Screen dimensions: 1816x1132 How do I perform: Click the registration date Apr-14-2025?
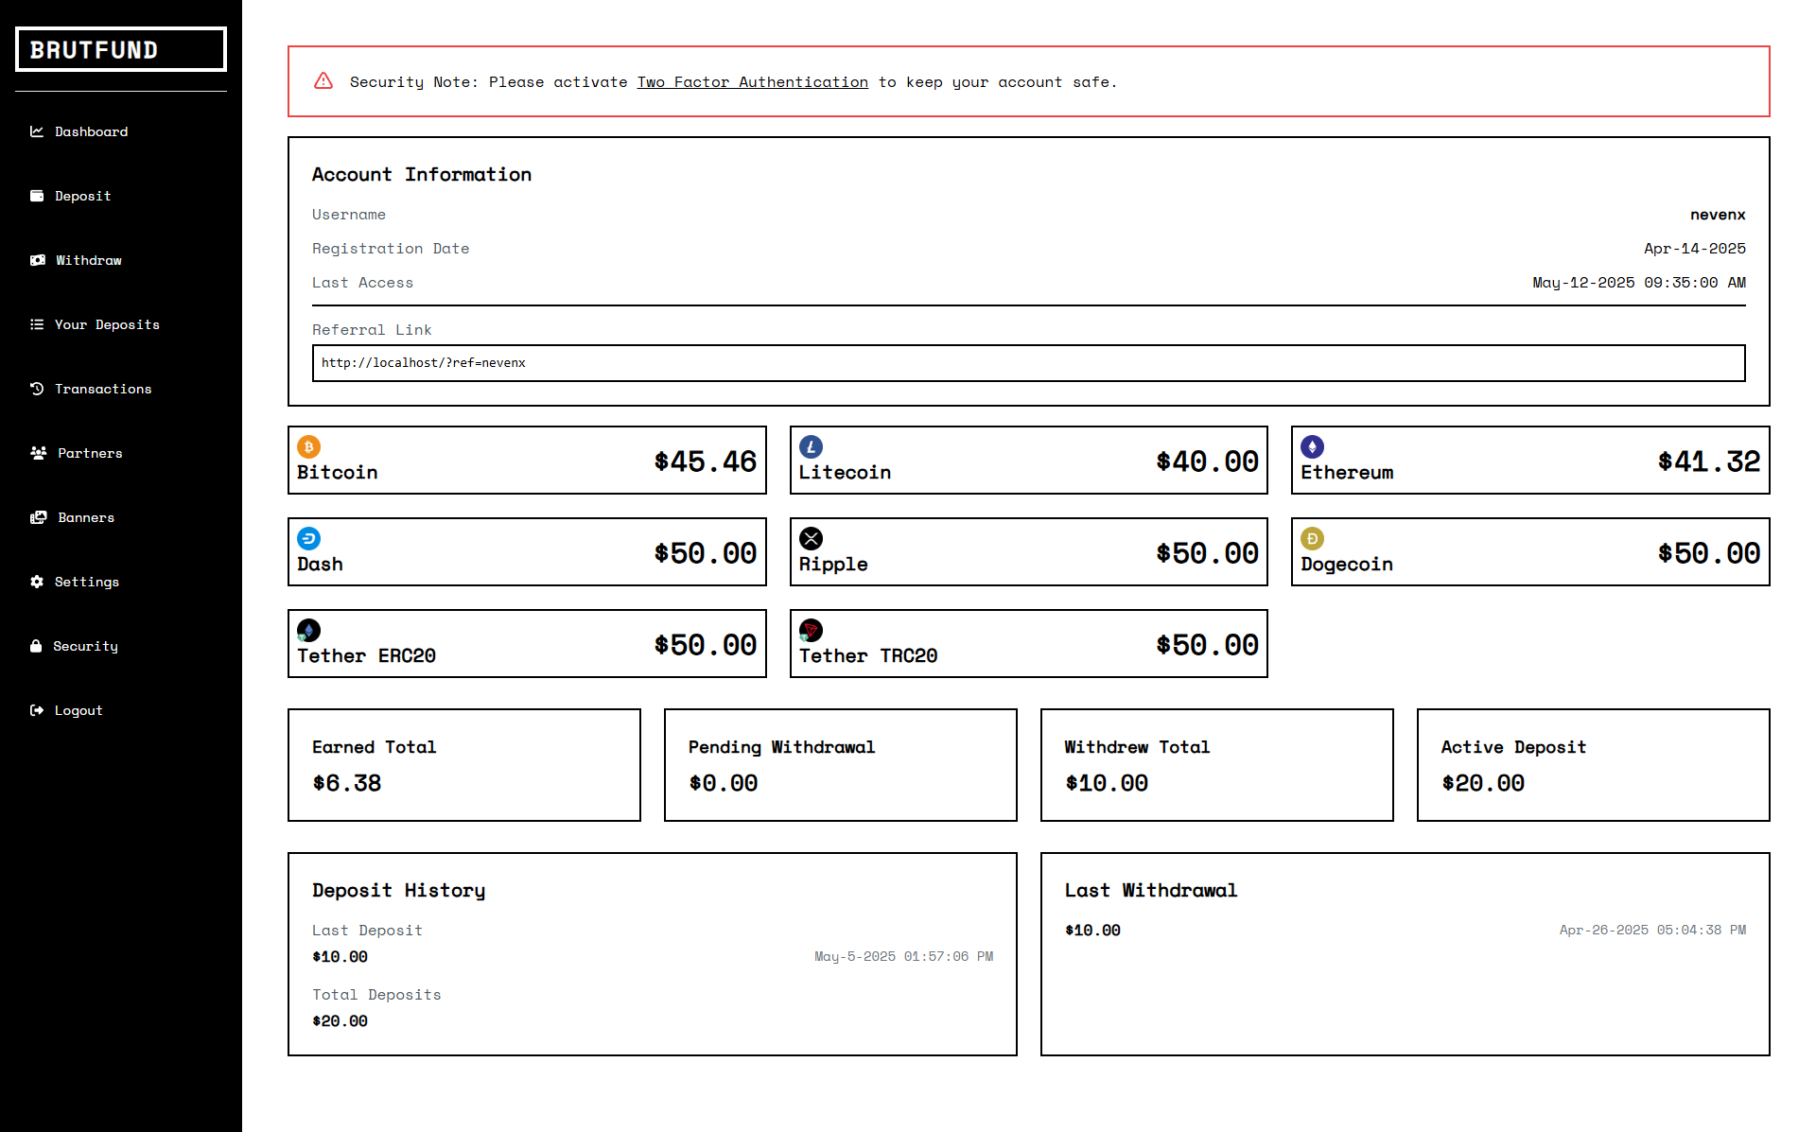pyautogui.click(x=1695, y=249)
